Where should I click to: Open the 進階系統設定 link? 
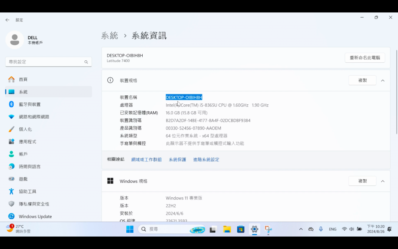[x=206, y=160]
